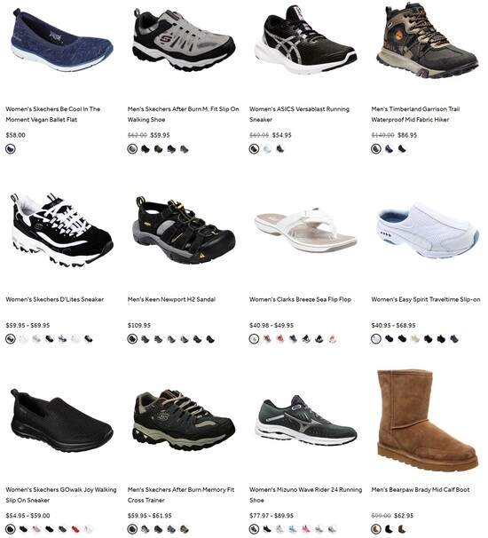Open Women's Skechers D'Lites Sneaker link
The image size is (488, 538).
54,299
